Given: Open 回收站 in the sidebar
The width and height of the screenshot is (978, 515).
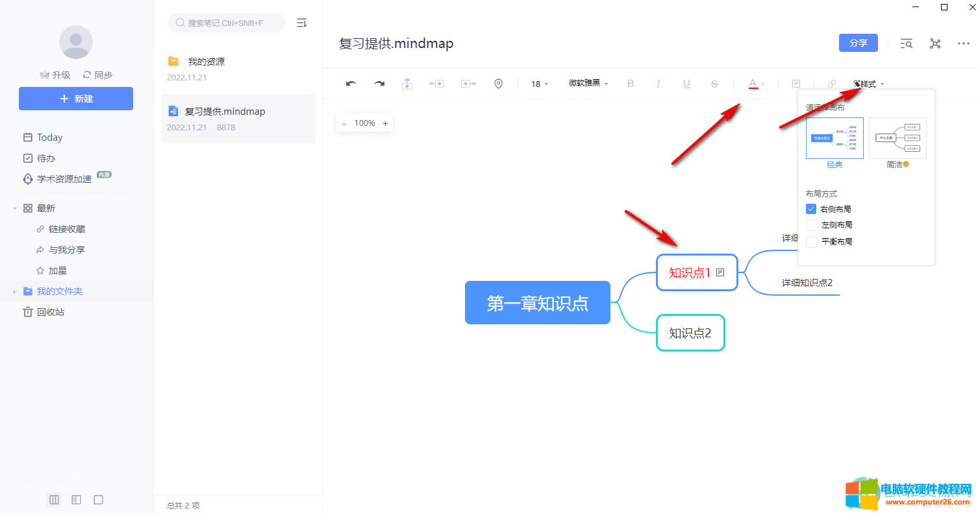Looking at the screenshot, I should point(50,312).
